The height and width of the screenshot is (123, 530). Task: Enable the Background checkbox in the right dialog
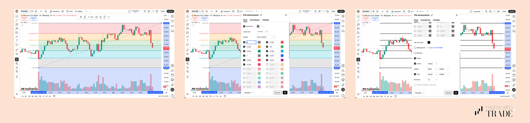415,48
